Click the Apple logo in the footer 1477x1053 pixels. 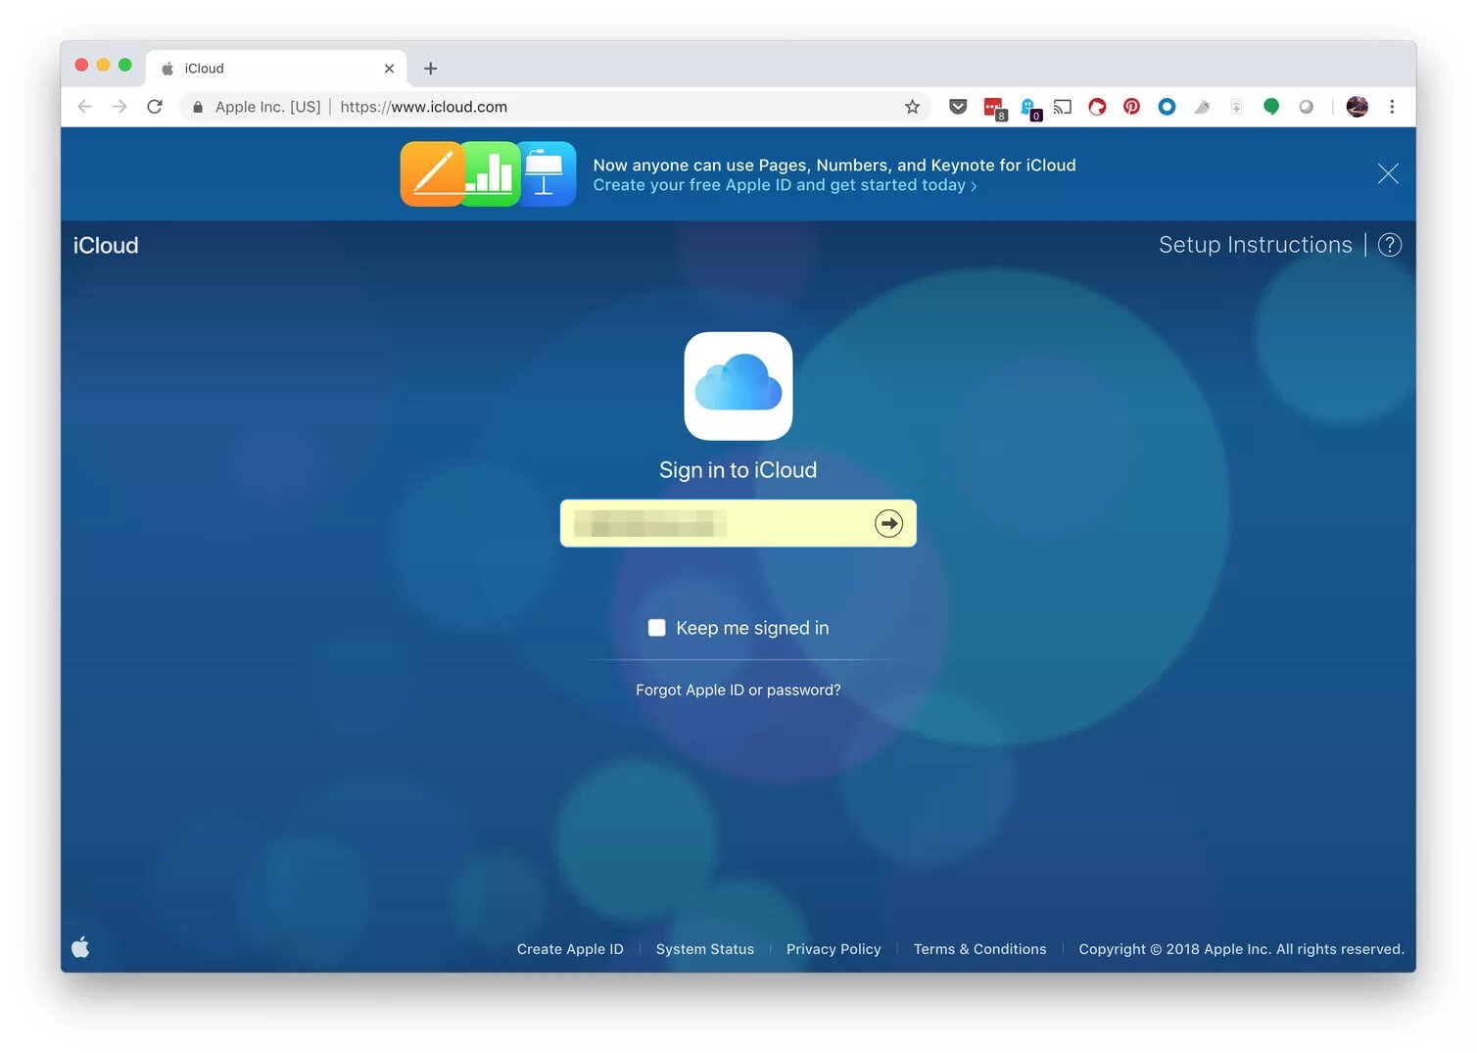point(80,946)
